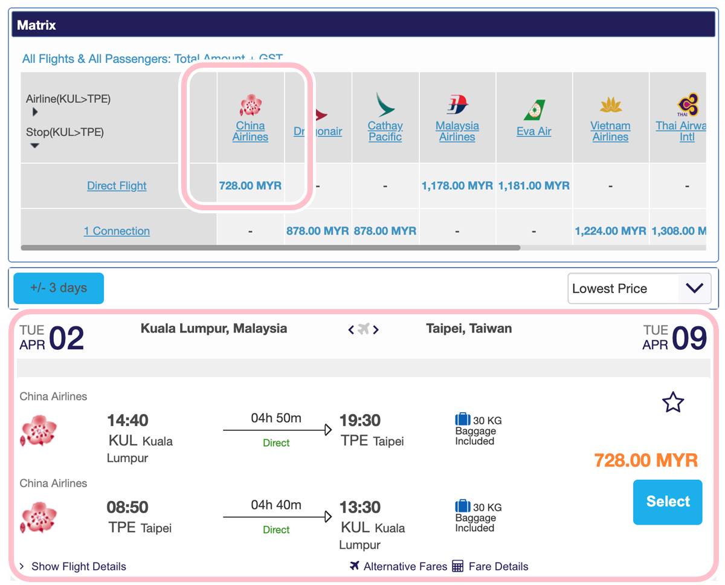Open the Fare Details link
Viewport: 725px width, 585px height.
tap(498, 566)
